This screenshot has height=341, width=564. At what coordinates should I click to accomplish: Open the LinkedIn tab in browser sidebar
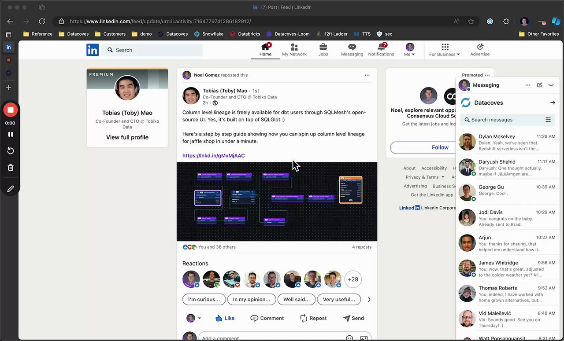[x=9, y=47]
